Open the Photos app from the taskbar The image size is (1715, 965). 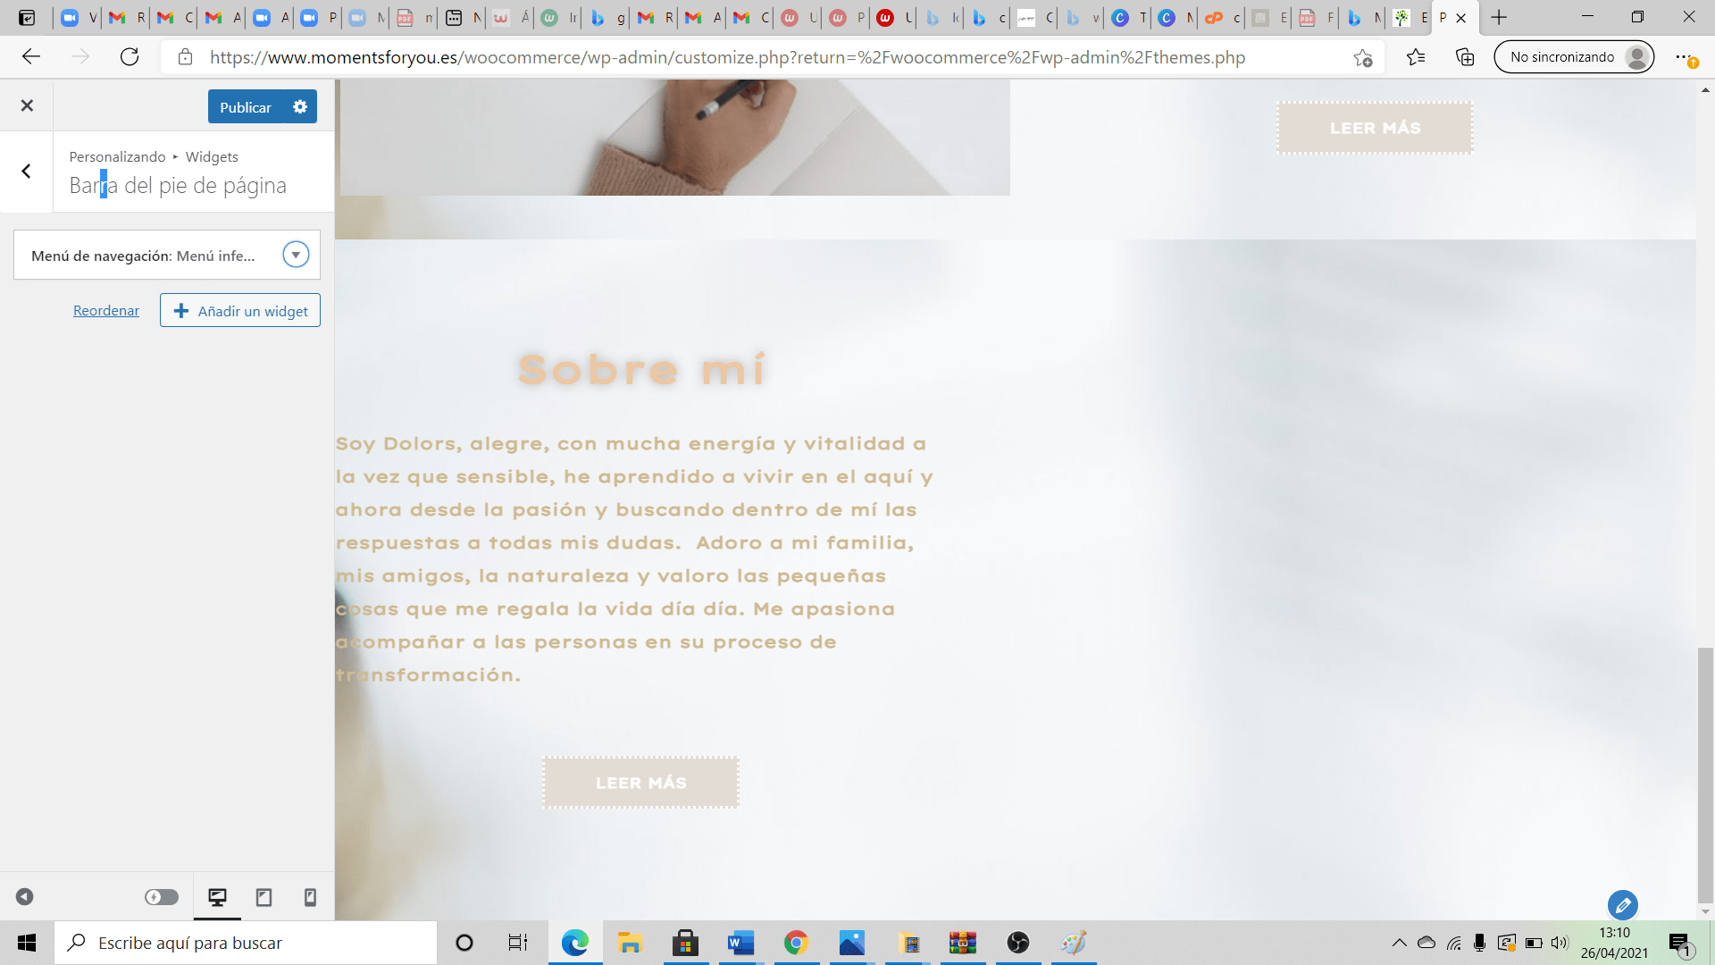851,943
